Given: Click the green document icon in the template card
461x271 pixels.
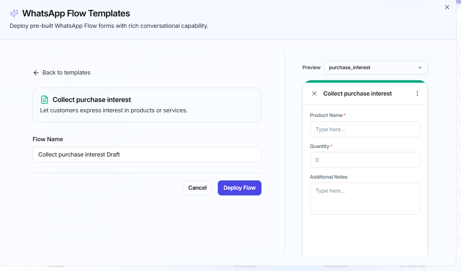Looking at the screenshot, I should [44, 99].
